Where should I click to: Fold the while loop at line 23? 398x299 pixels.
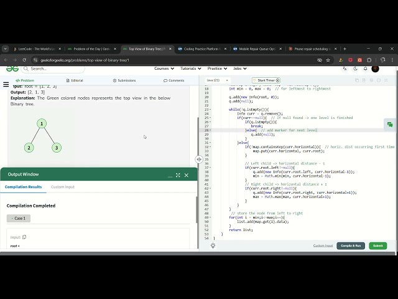[210, 110]
